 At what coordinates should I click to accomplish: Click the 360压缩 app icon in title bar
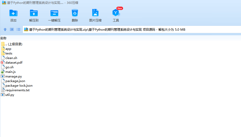(4, 3)
